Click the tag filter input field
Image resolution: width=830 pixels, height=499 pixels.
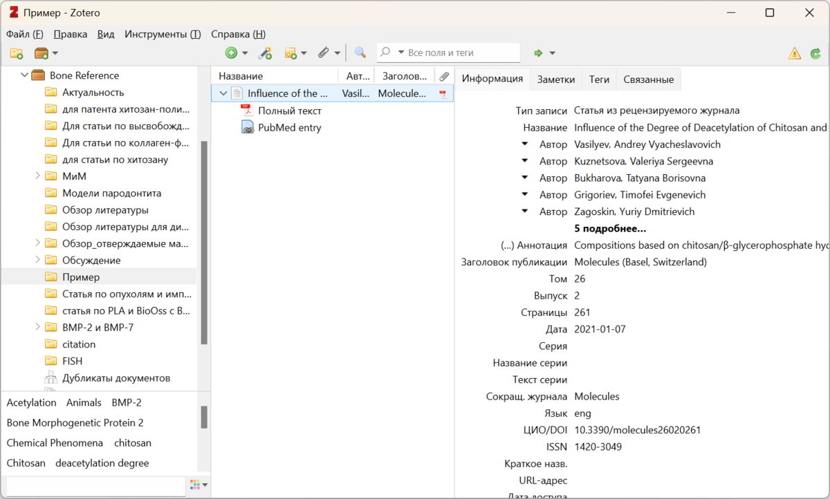coord(95,486)
